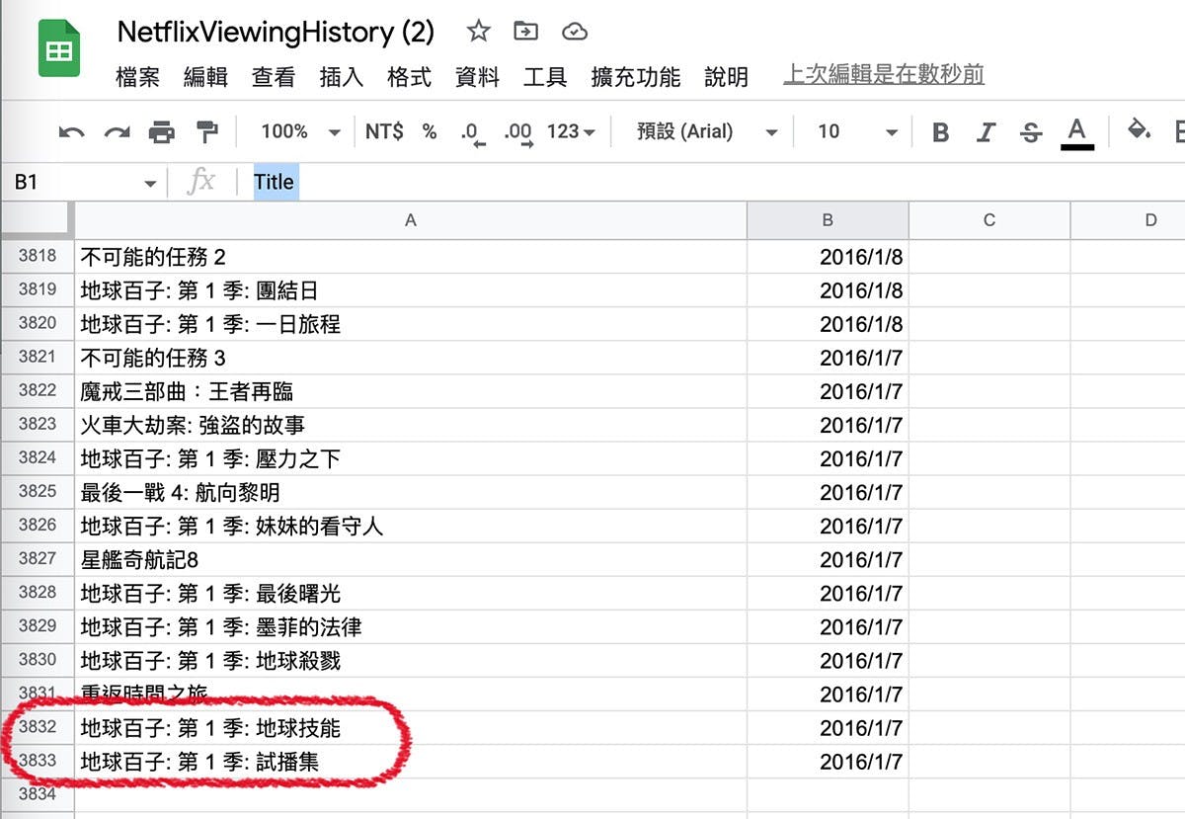Open the text color picker

1077,132
